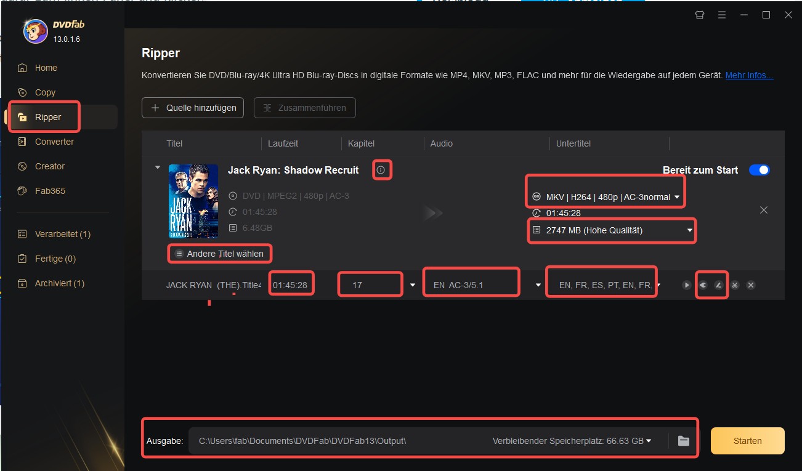Click the Audio column header

tap(441, 143)
